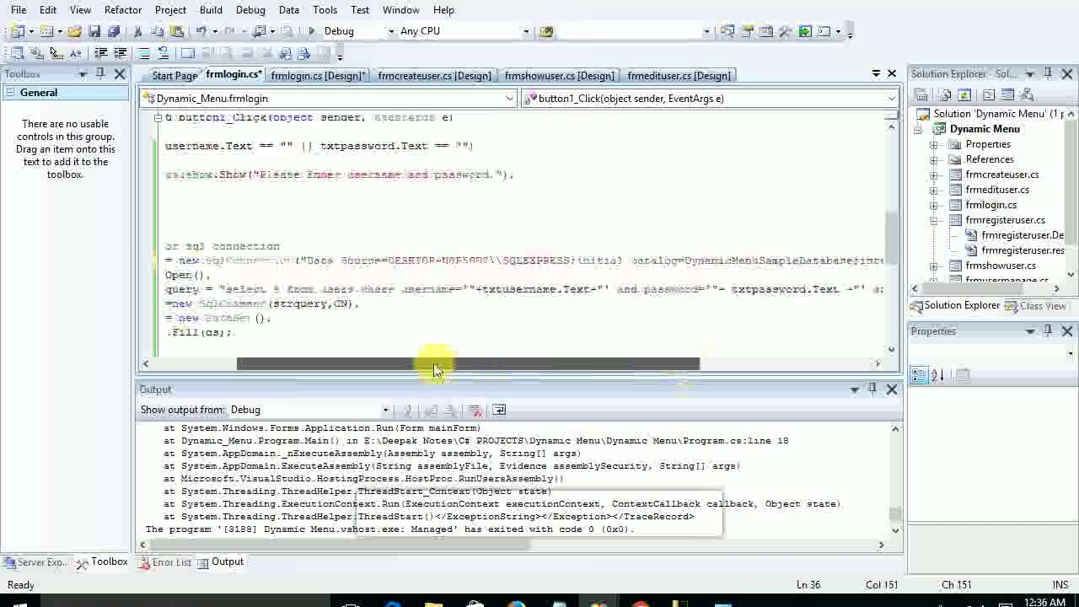Image resolution: width=1079 pixels, height=607 pixels.
Task: Close the active document tab
Action: [x=892, y=74]
